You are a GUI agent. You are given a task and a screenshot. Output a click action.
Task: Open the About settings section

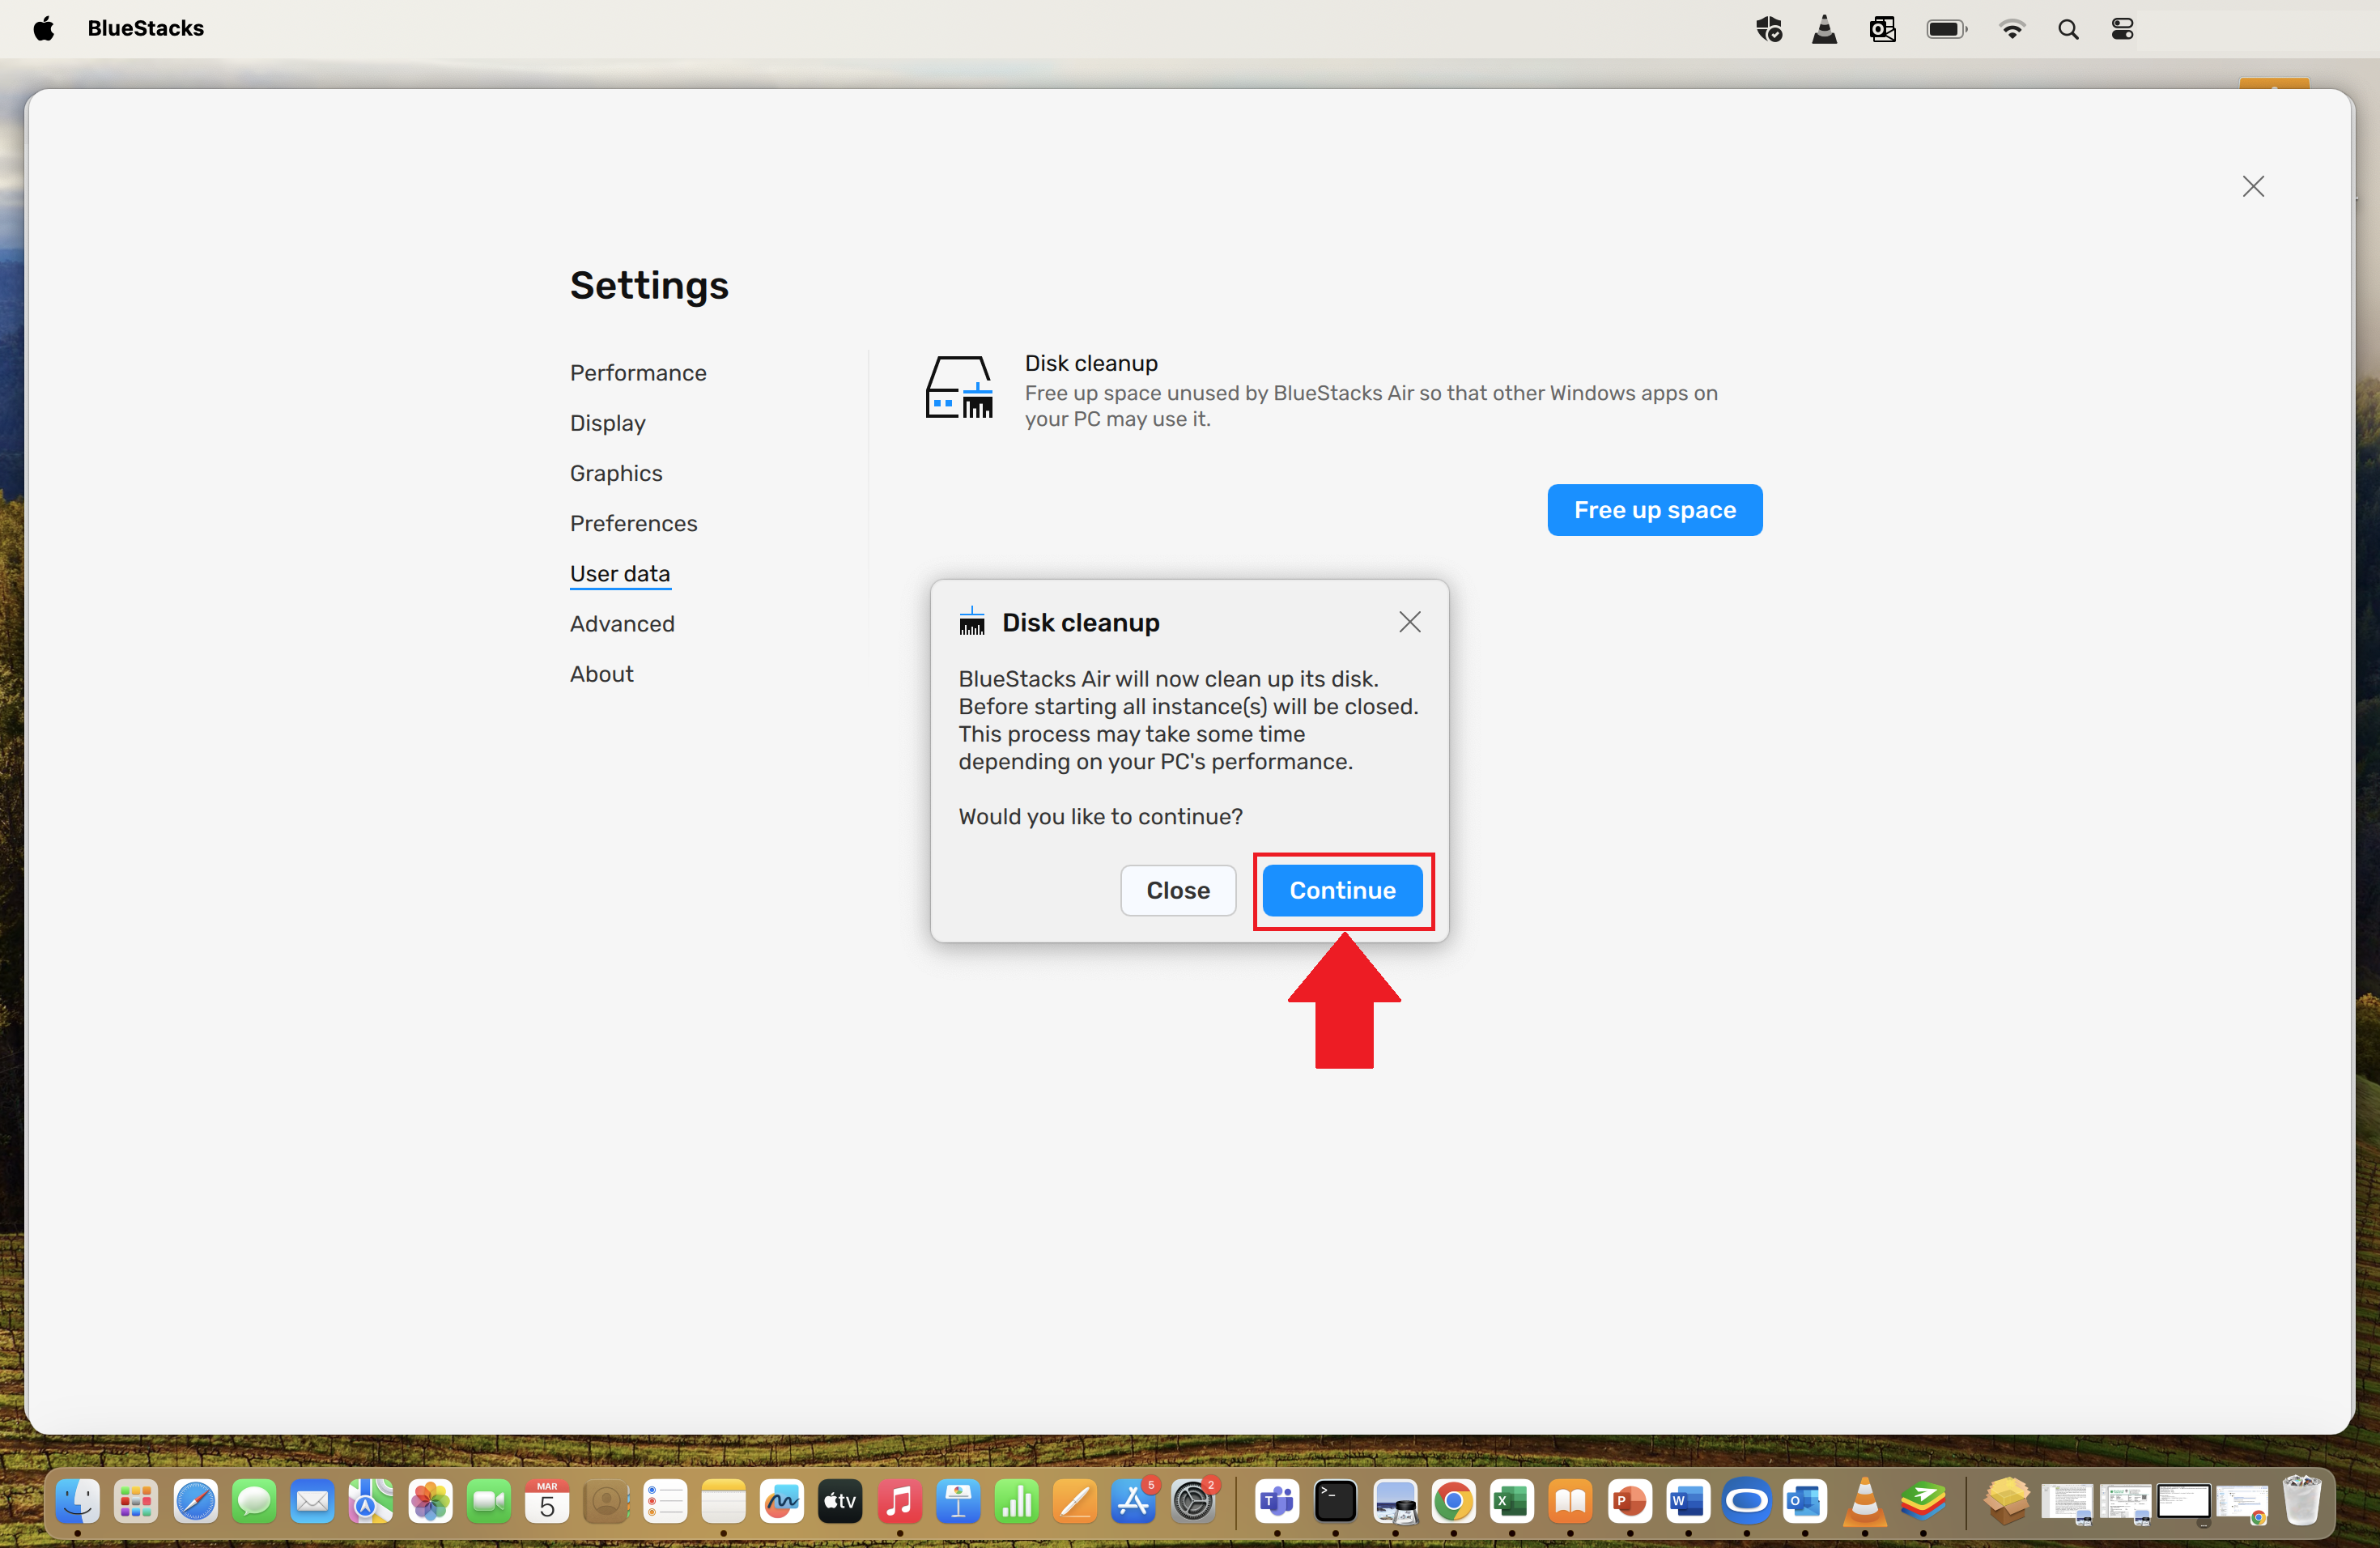pos(602,674)
